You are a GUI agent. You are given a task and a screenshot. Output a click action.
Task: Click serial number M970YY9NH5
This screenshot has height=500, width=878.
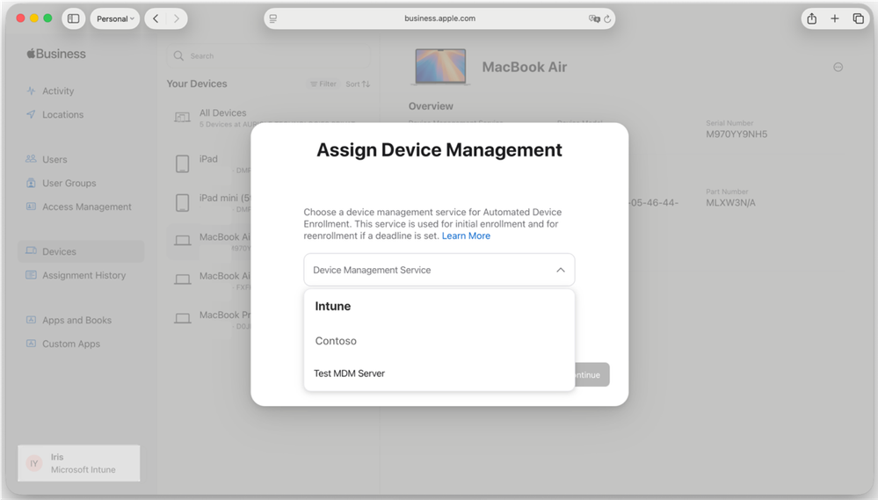pos(737,134)
